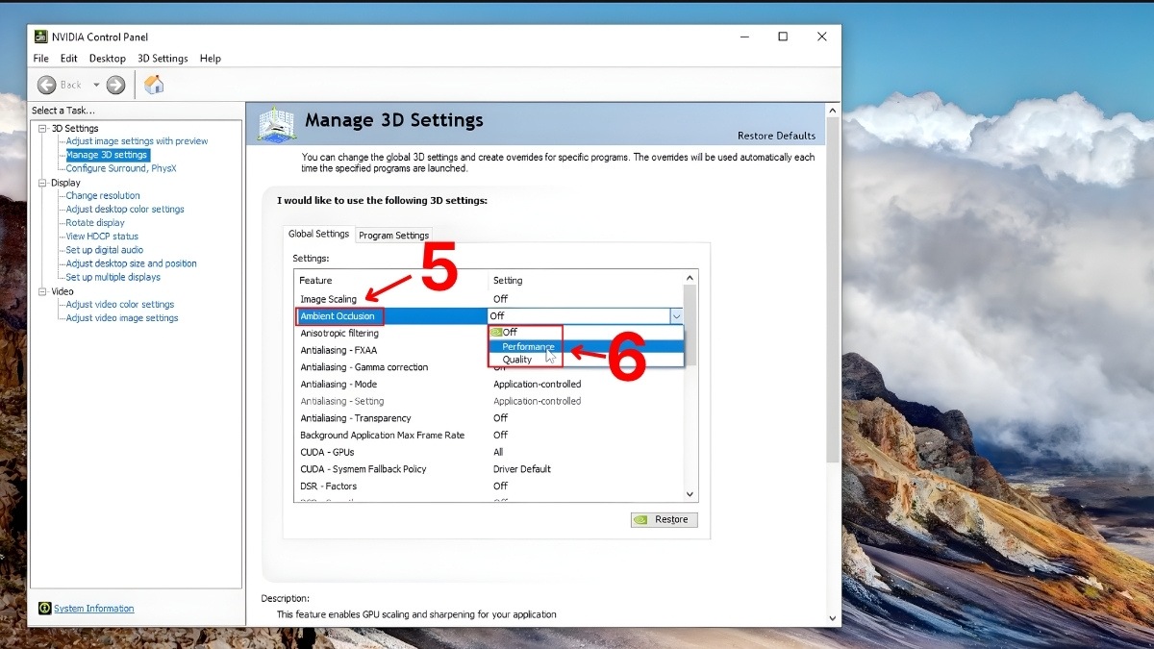
Task: Maximize the NVIDIA Control Panel window
Action: click(783, 37)
